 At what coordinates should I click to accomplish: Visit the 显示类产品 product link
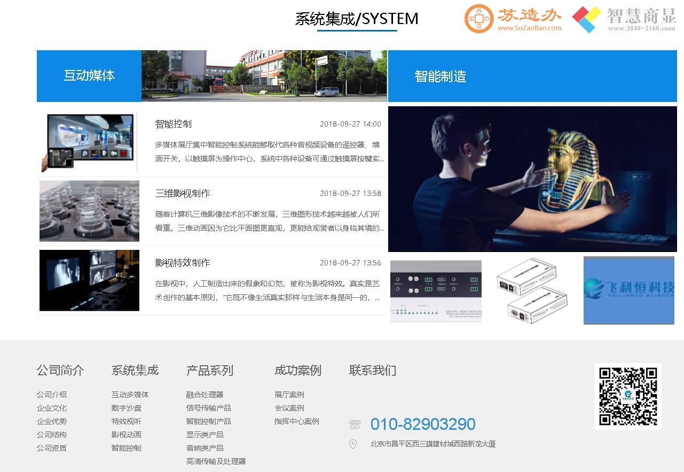tap(205, 435)
